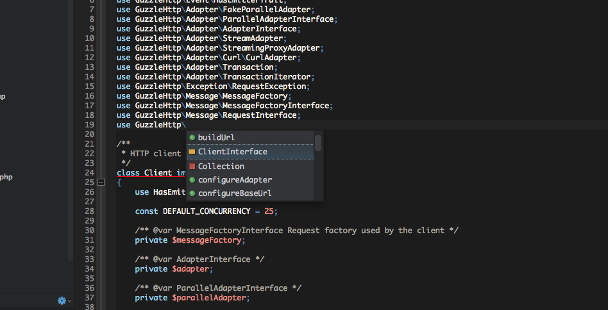This screenshot has width=608, height=310.
Task: Choose the ClientInterface autocomplete suggestion
Action: pos(232,152)
